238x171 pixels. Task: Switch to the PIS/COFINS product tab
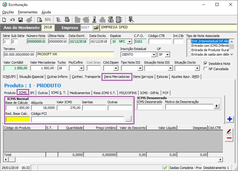tap(128, 93)
